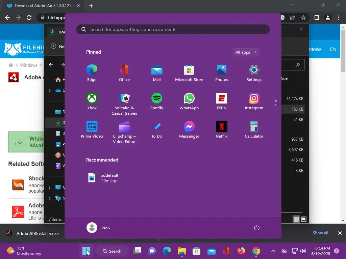
Task: Open Clipchamp Video Editor
Action: 124,132
